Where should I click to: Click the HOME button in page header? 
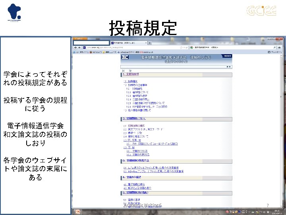pos(227,56)
